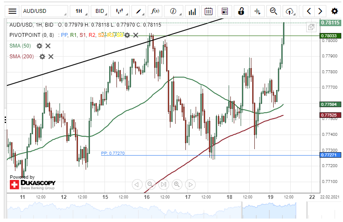Remove the PIVOTPOINT indicator

[x=136, y=35]
